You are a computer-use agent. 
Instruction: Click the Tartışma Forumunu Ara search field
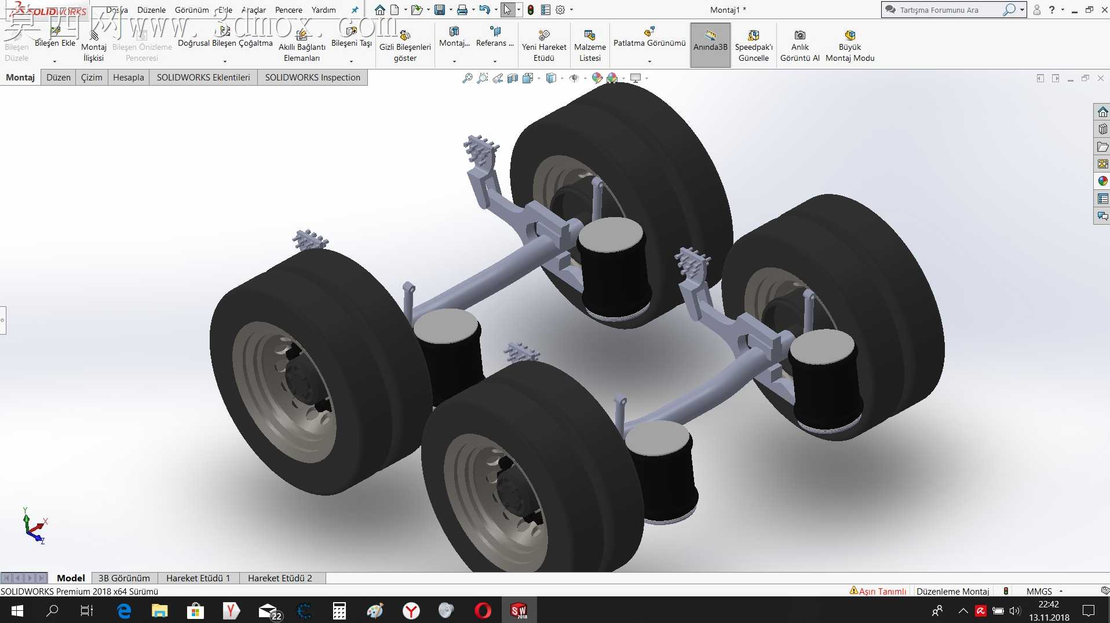[x=949, y=10]
